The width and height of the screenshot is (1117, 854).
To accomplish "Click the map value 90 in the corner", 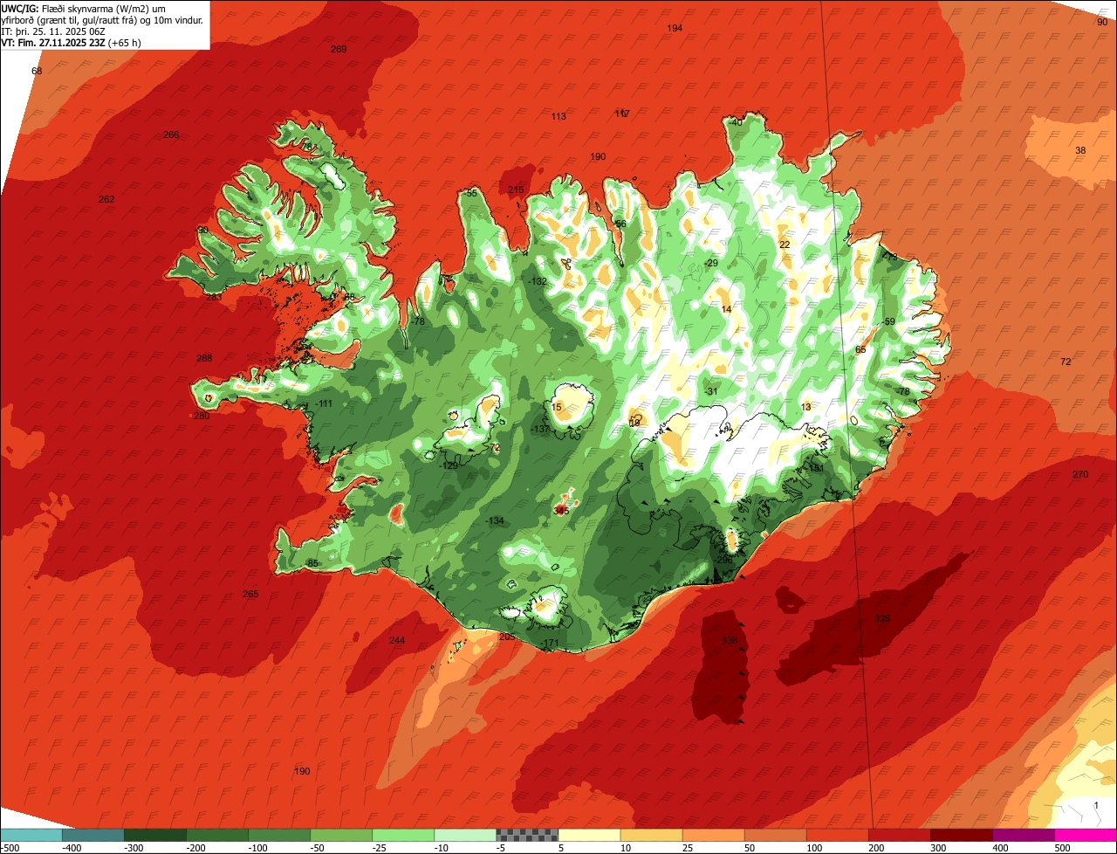I will pyautogui.click(x=1101, y=22).
